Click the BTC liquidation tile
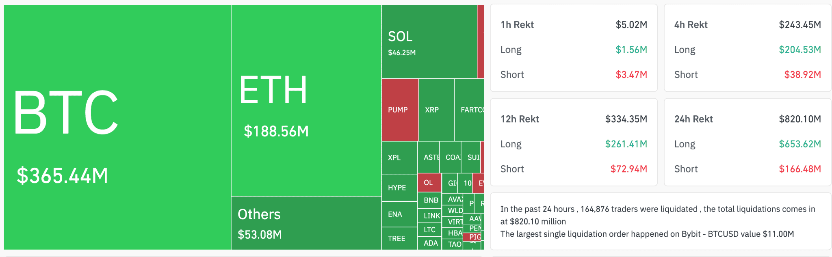The height and width of the screenshot is (257, 832). [117, 127]
